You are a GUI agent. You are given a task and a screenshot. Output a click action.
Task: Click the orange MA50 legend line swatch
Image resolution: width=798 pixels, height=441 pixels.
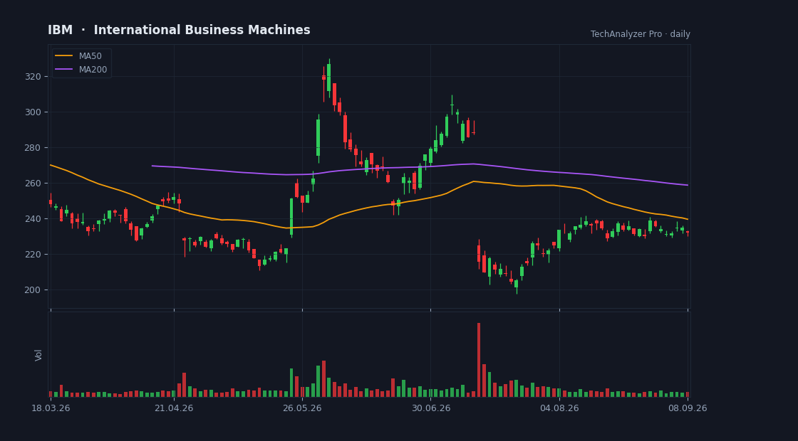pos(63,56)
